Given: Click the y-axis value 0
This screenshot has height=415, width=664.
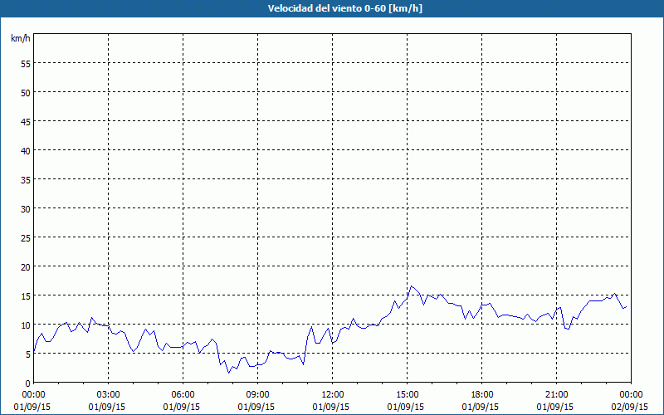Looking at the screenshot, I should [x=28, y=383].
